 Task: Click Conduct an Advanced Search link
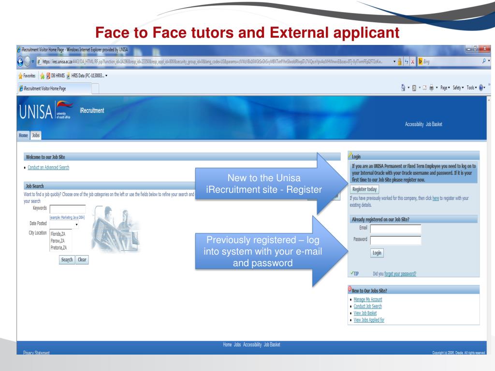tap(48, 168)
